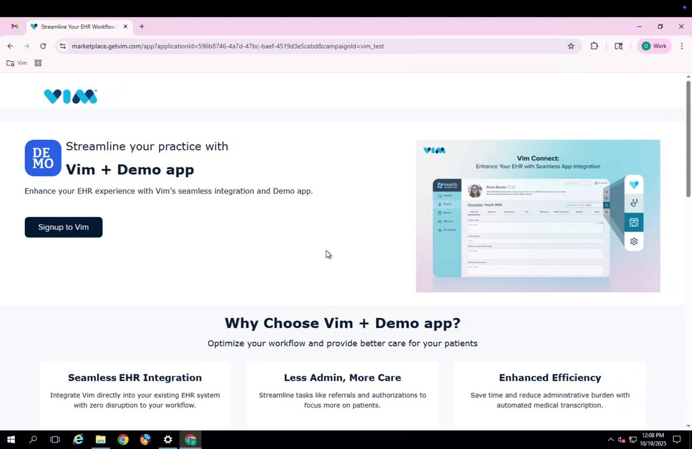This screenshot has width=692, height=449.
Task: Reload the current page
Action: click(x=43, y=46)
